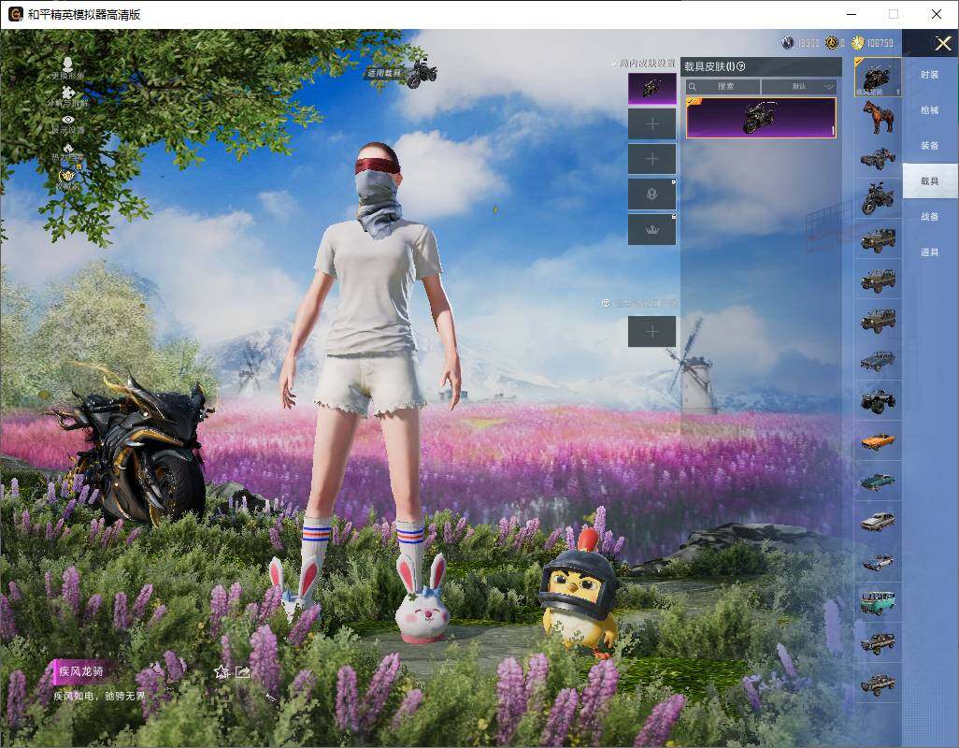Switch to the 装备 tab
Image resolution: width=959 pixels, height=748 pixels.
coord(929,146)
